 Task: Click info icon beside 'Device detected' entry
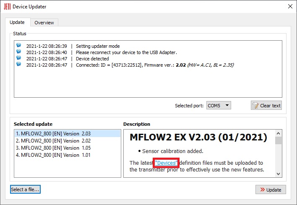(x=18, y=57)
